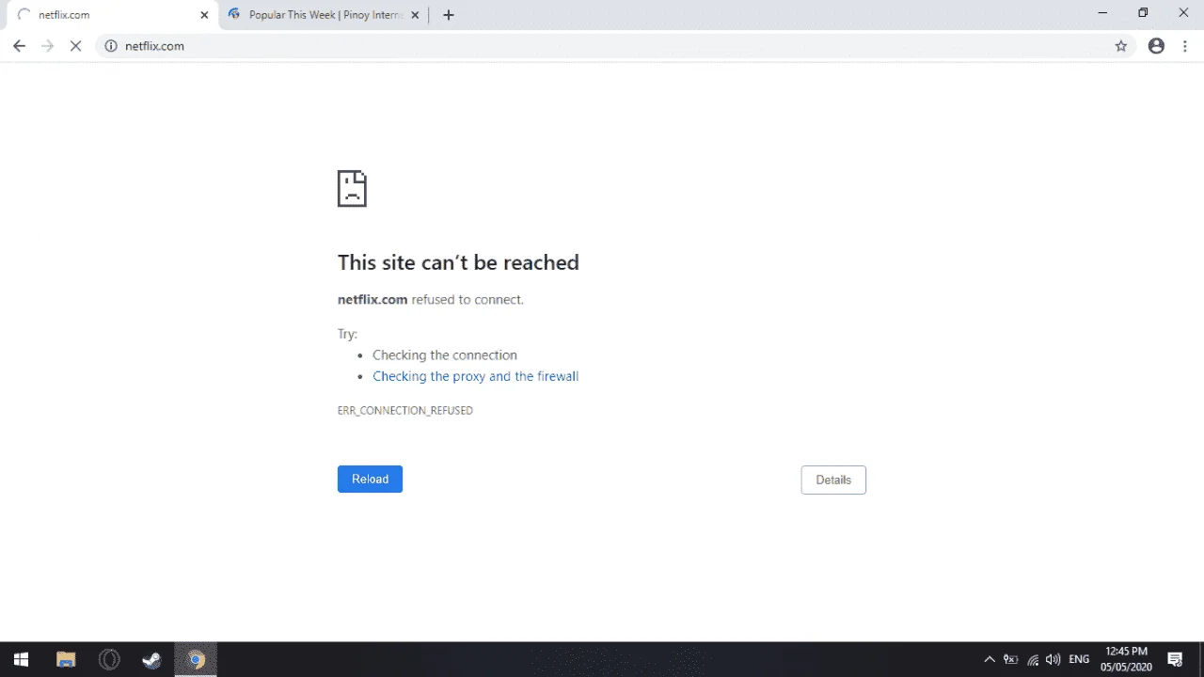Show error Details
This screenshot has height=677, width=1204.
click(833, 480)
